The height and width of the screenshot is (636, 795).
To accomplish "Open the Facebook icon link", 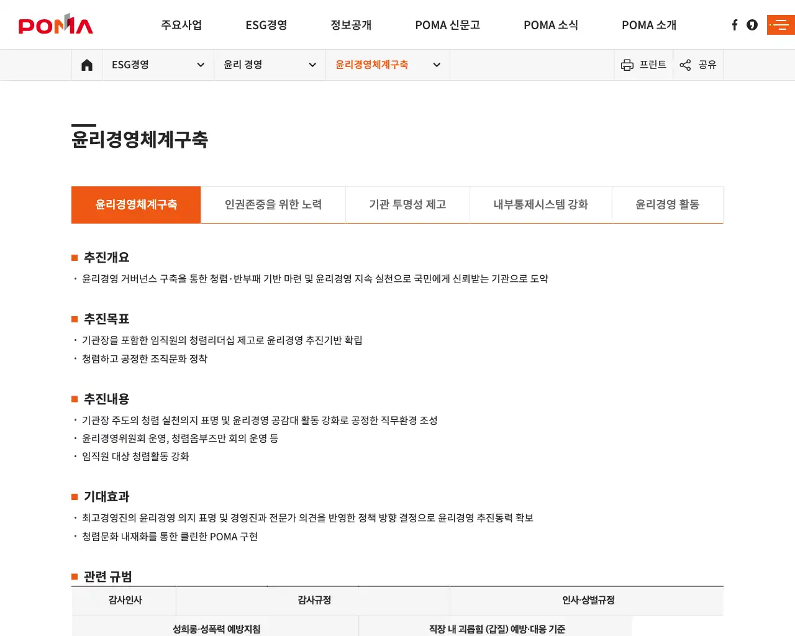I will coord(735,25).
